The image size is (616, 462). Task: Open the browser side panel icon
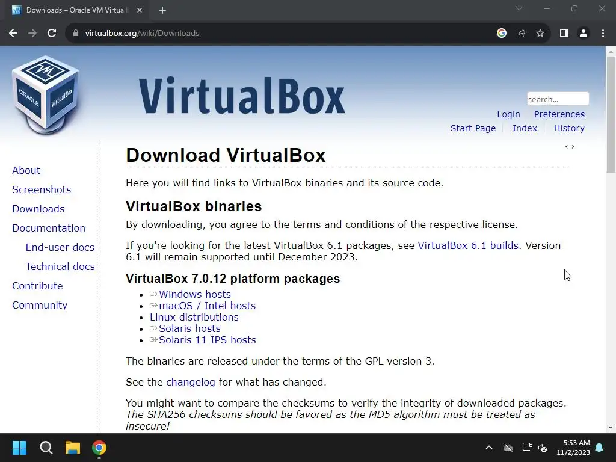click(x=564, y=34)
